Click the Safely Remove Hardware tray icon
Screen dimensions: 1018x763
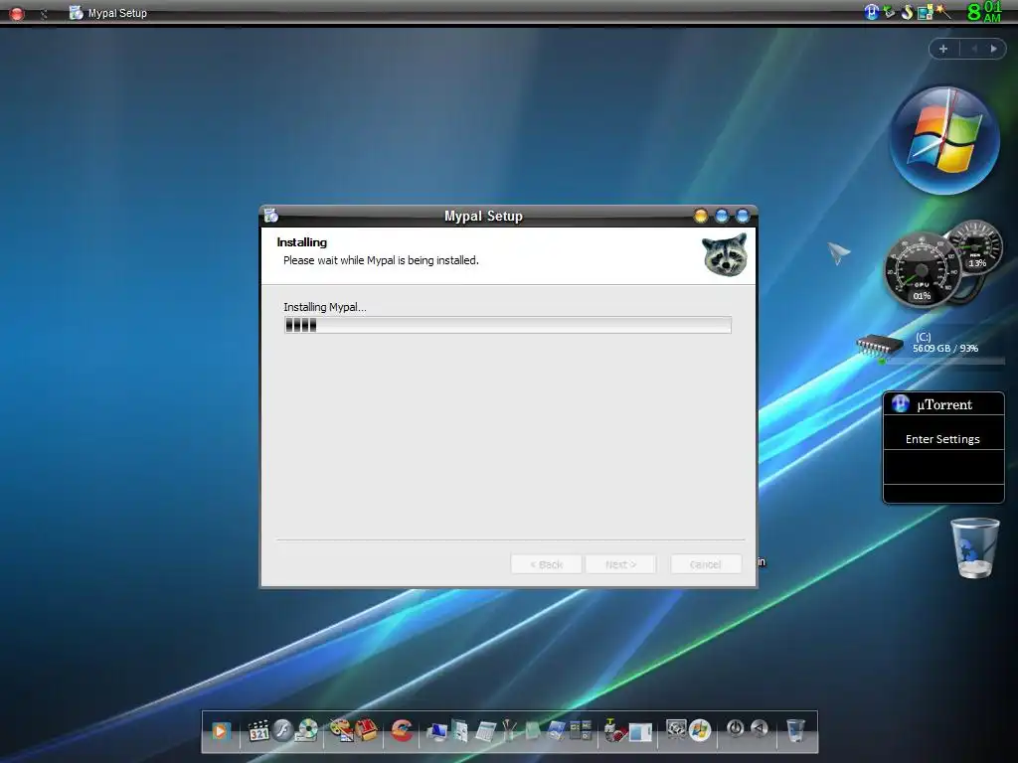(889, 12)
